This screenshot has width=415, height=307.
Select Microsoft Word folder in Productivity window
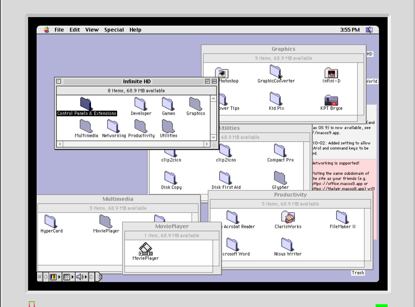(x=232, y=244)
